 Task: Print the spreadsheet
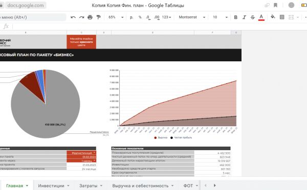[90, 17]
